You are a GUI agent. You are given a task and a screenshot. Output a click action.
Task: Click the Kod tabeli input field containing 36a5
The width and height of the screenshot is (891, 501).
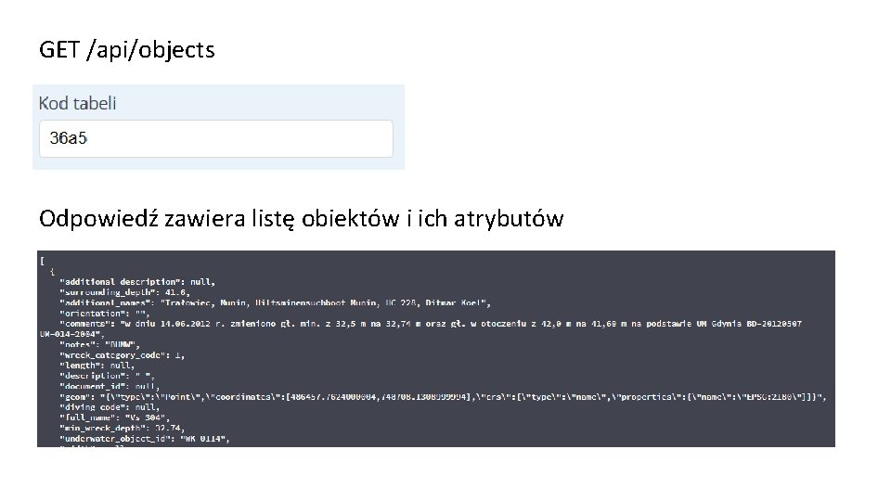tap(216, 138)
